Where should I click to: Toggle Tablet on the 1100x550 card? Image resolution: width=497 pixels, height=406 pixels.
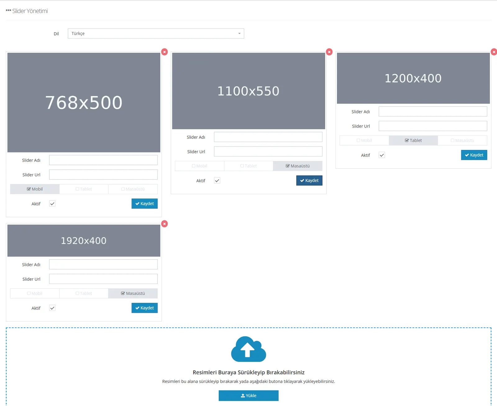tap(248, 166)
